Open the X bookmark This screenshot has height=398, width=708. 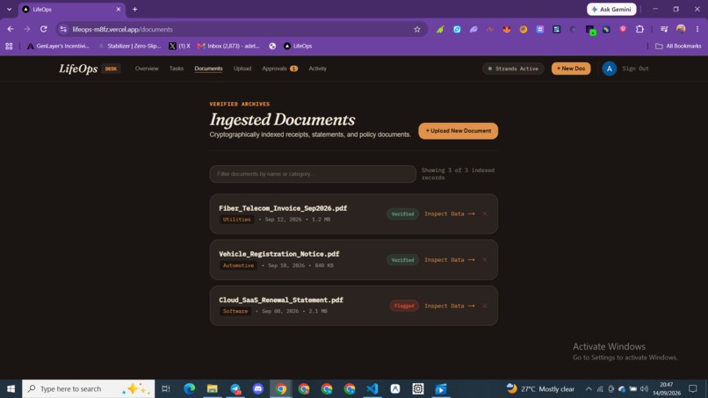coord(179,46)
